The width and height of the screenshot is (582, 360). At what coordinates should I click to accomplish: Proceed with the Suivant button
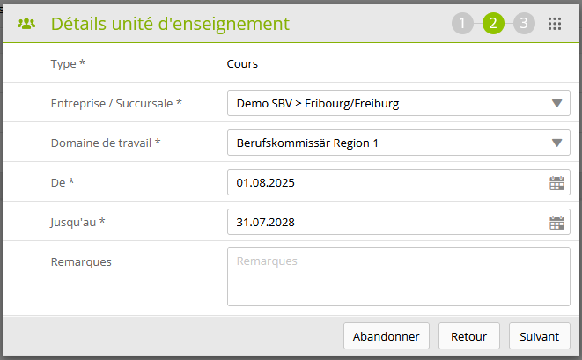pos(539,336)
